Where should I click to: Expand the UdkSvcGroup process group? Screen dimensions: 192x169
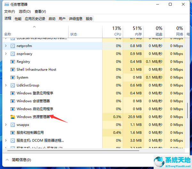coord(6,85)
